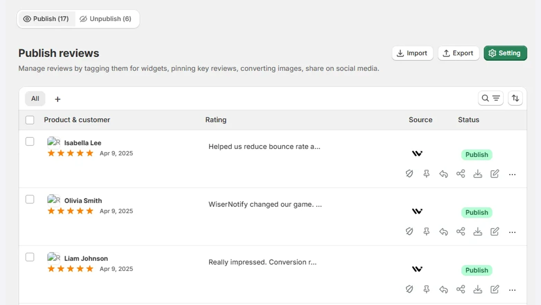Pin Isabella Lee's review
The image size is (541, 305).
tap(427, 174)
